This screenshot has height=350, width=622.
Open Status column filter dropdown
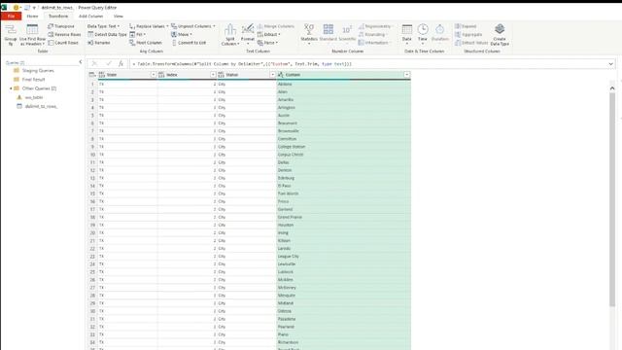click(x=272, y=75)
